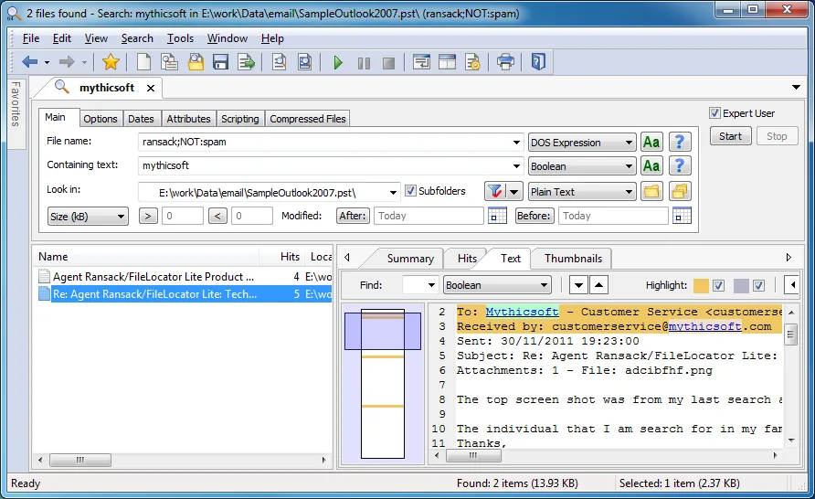Open calendar picker for After date

point(497,215)
